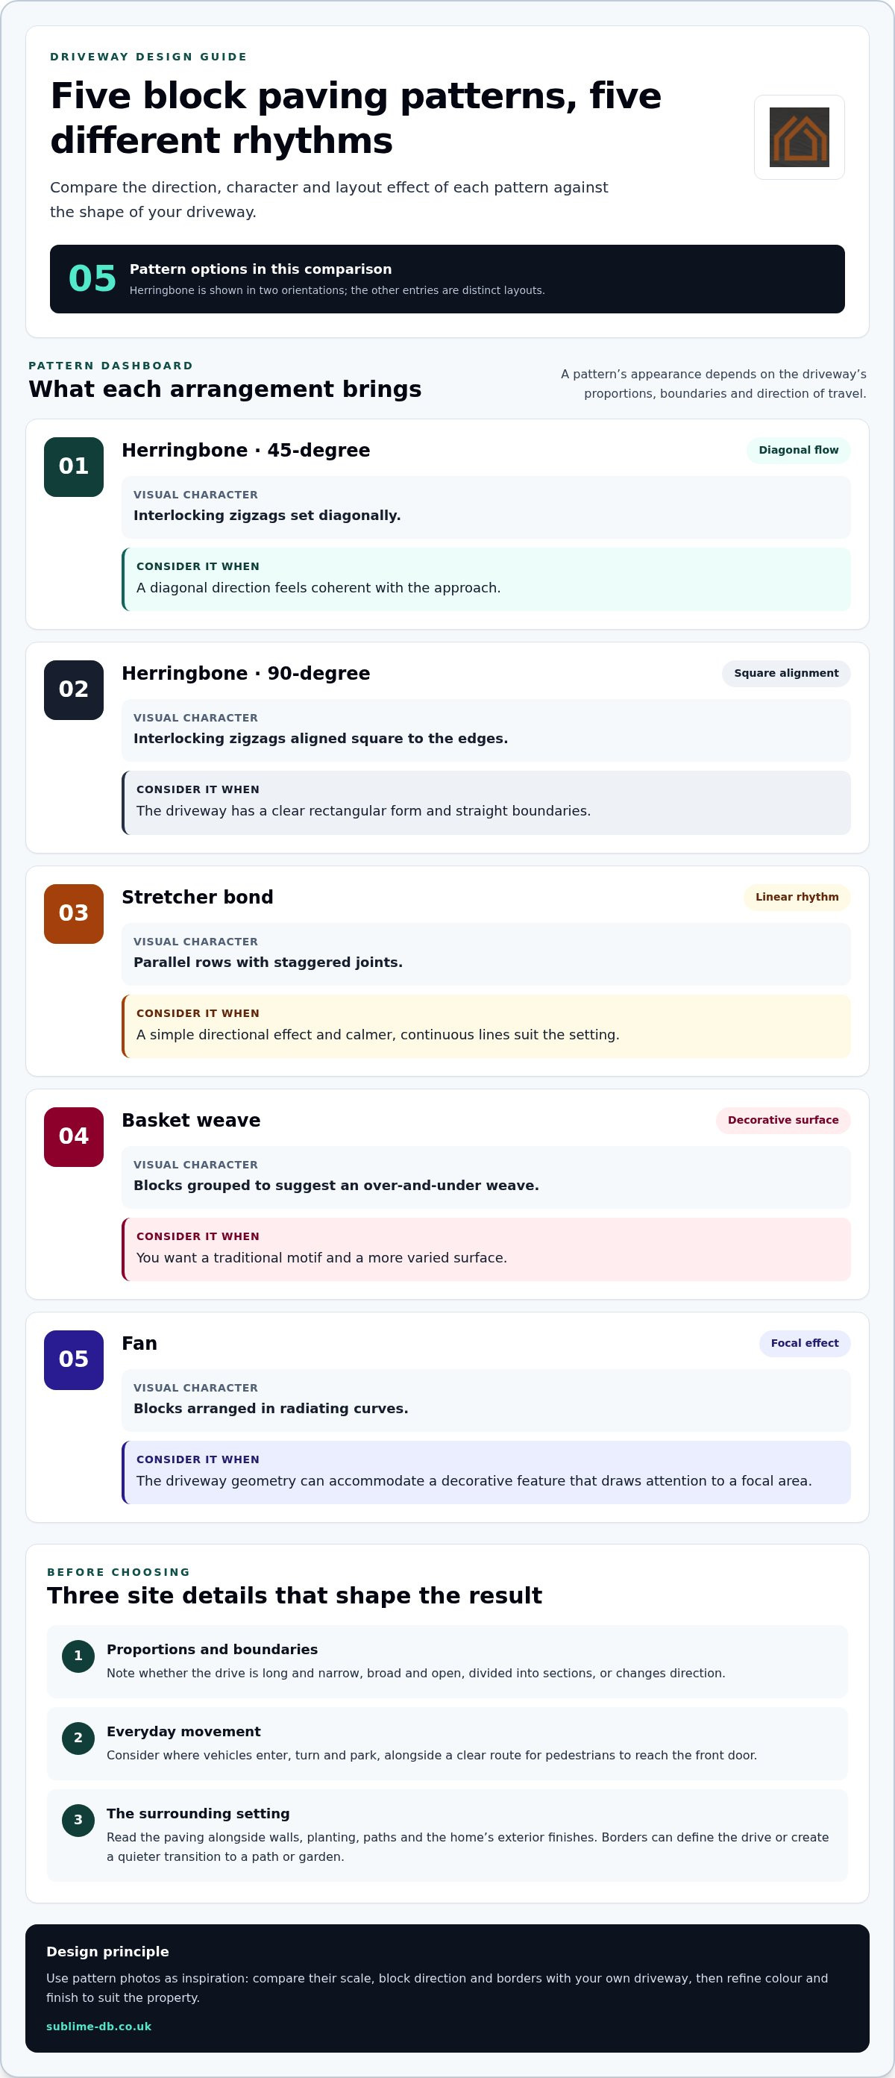Click the Linear rhythm tag
The height and width of the screenshot is (2078, 895).
coord(797,897)
